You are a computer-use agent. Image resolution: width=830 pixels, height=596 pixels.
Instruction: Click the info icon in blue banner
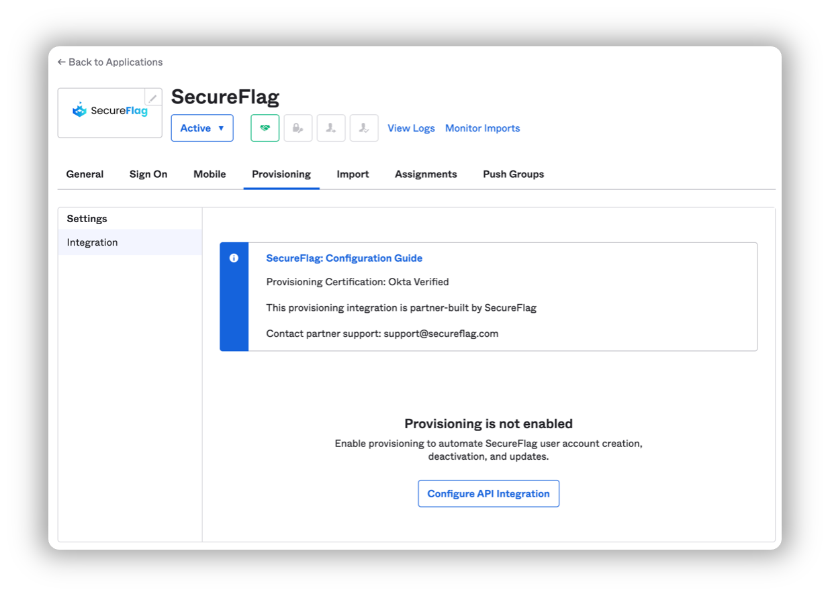point(234,258)
